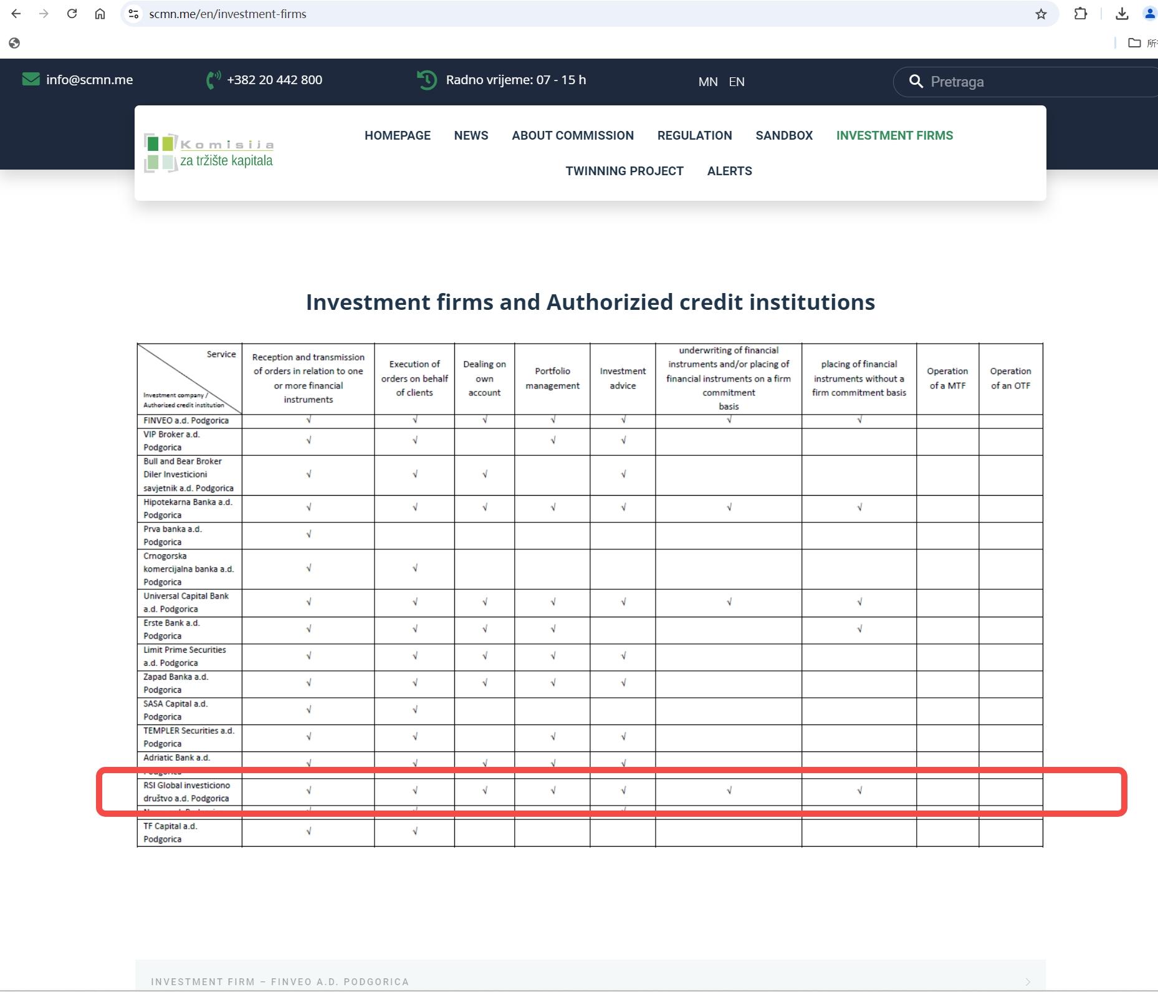1158x992 pixels.
Task: Click the working hours clock icon
Action: pyautogui.click(x=427, y=80)
